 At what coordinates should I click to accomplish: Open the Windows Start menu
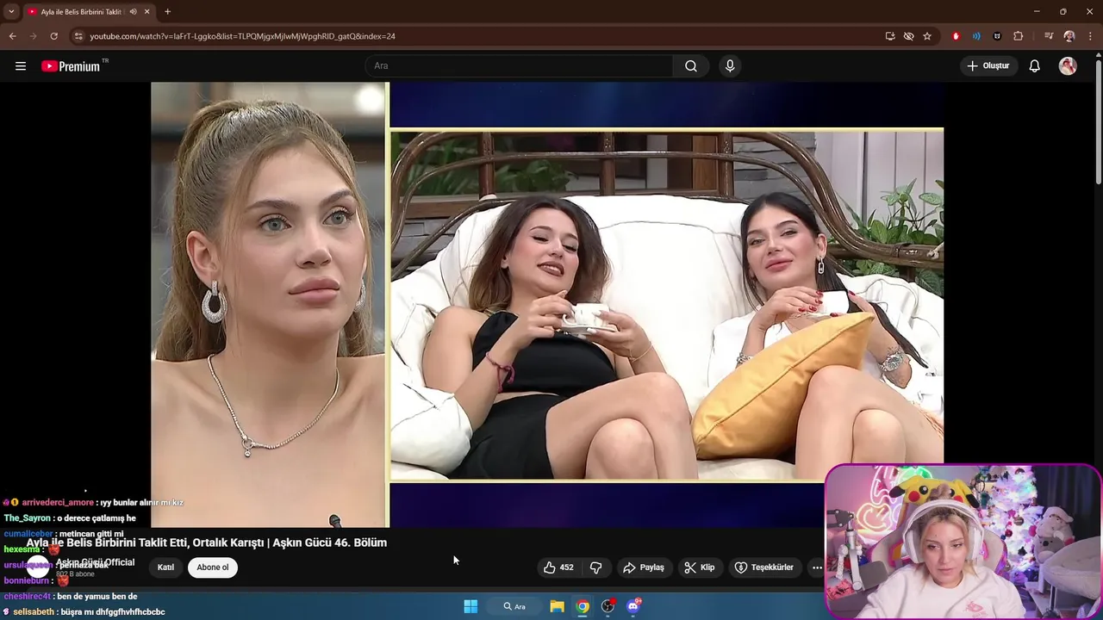[x=470, y=606]
